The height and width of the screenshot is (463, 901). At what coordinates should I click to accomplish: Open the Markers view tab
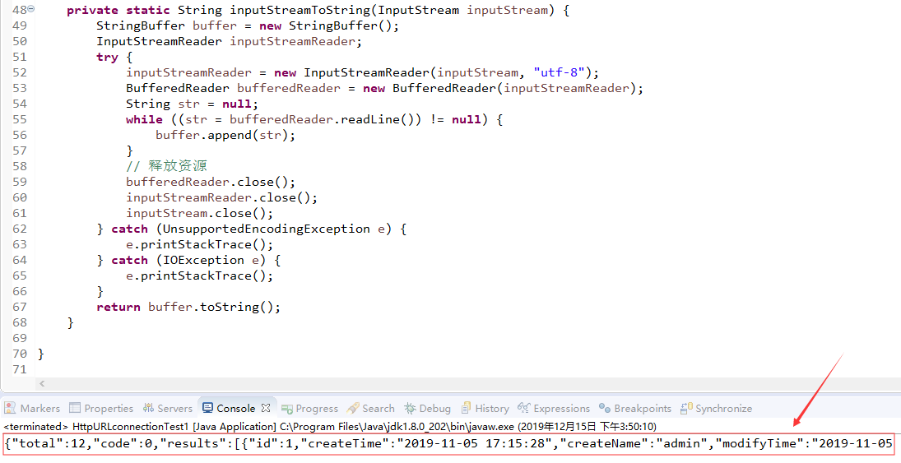coord(32,409)
